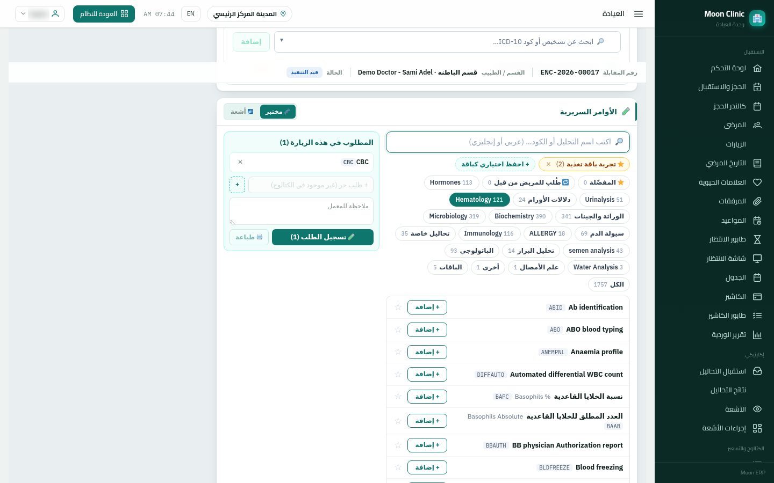Star the Blood freezing test
Viewport: 774px width, 483px height.
398,467
